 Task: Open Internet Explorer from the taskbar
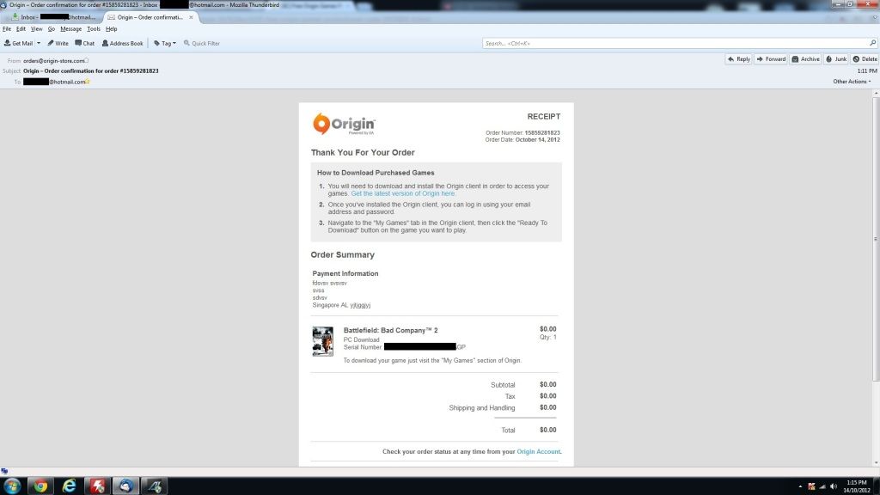[x=69, y=486]
